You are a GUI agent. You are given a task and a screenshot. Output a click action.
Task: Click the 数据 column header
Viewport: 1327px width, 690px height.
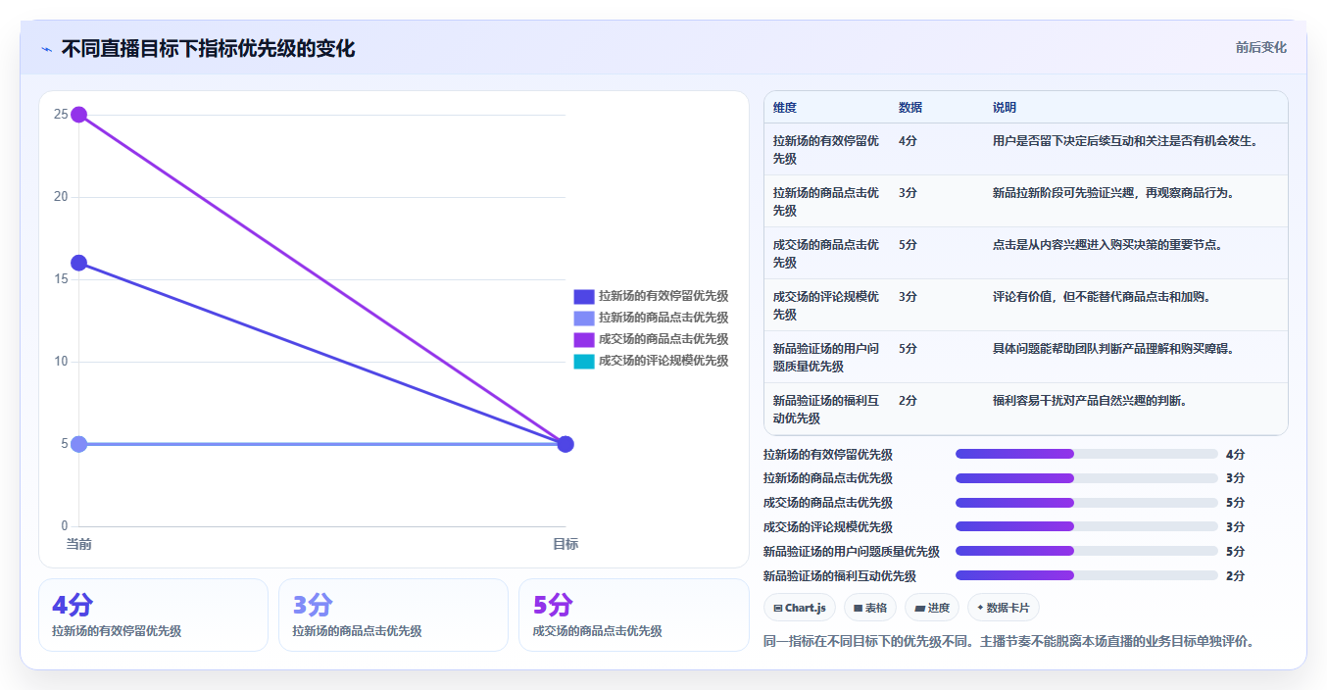tap(910, 108)
